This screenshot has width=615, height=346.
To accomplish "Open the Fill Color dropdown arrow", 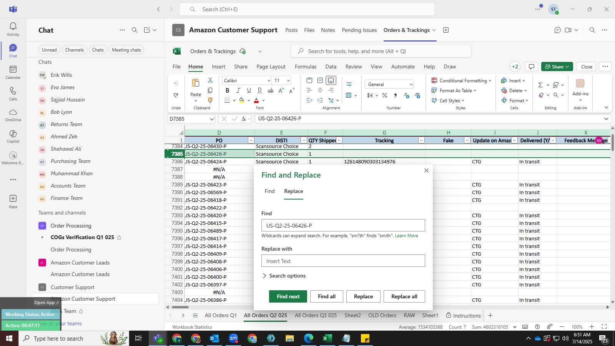I will (x=249, y=100).
